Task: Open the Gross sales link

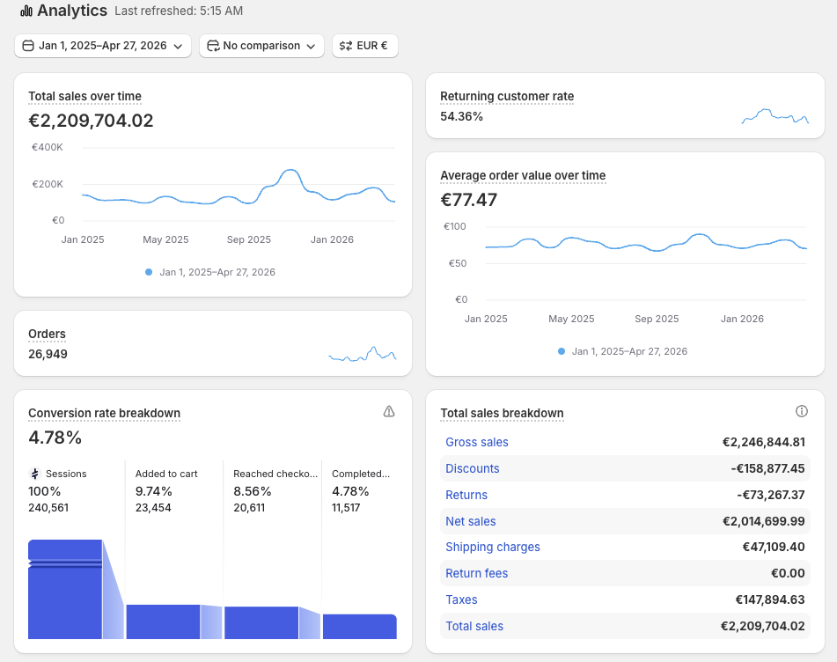Action: click(477, 442)
